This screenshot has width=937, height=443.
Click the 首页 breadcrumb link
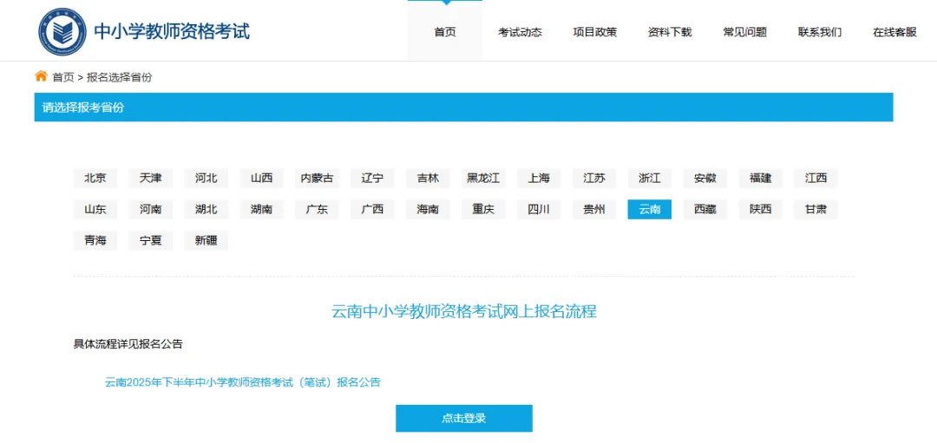63,77
